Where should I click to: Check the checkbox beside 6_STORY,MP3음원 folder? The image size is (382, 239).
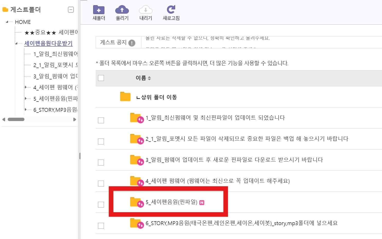click(101, 225)
